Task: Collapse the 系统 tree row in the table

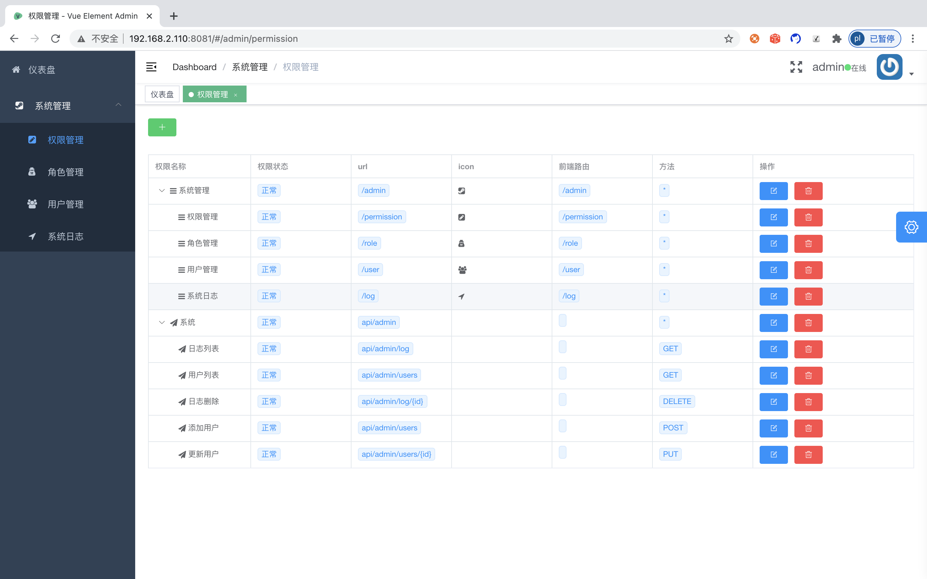Action: point(162,322)
